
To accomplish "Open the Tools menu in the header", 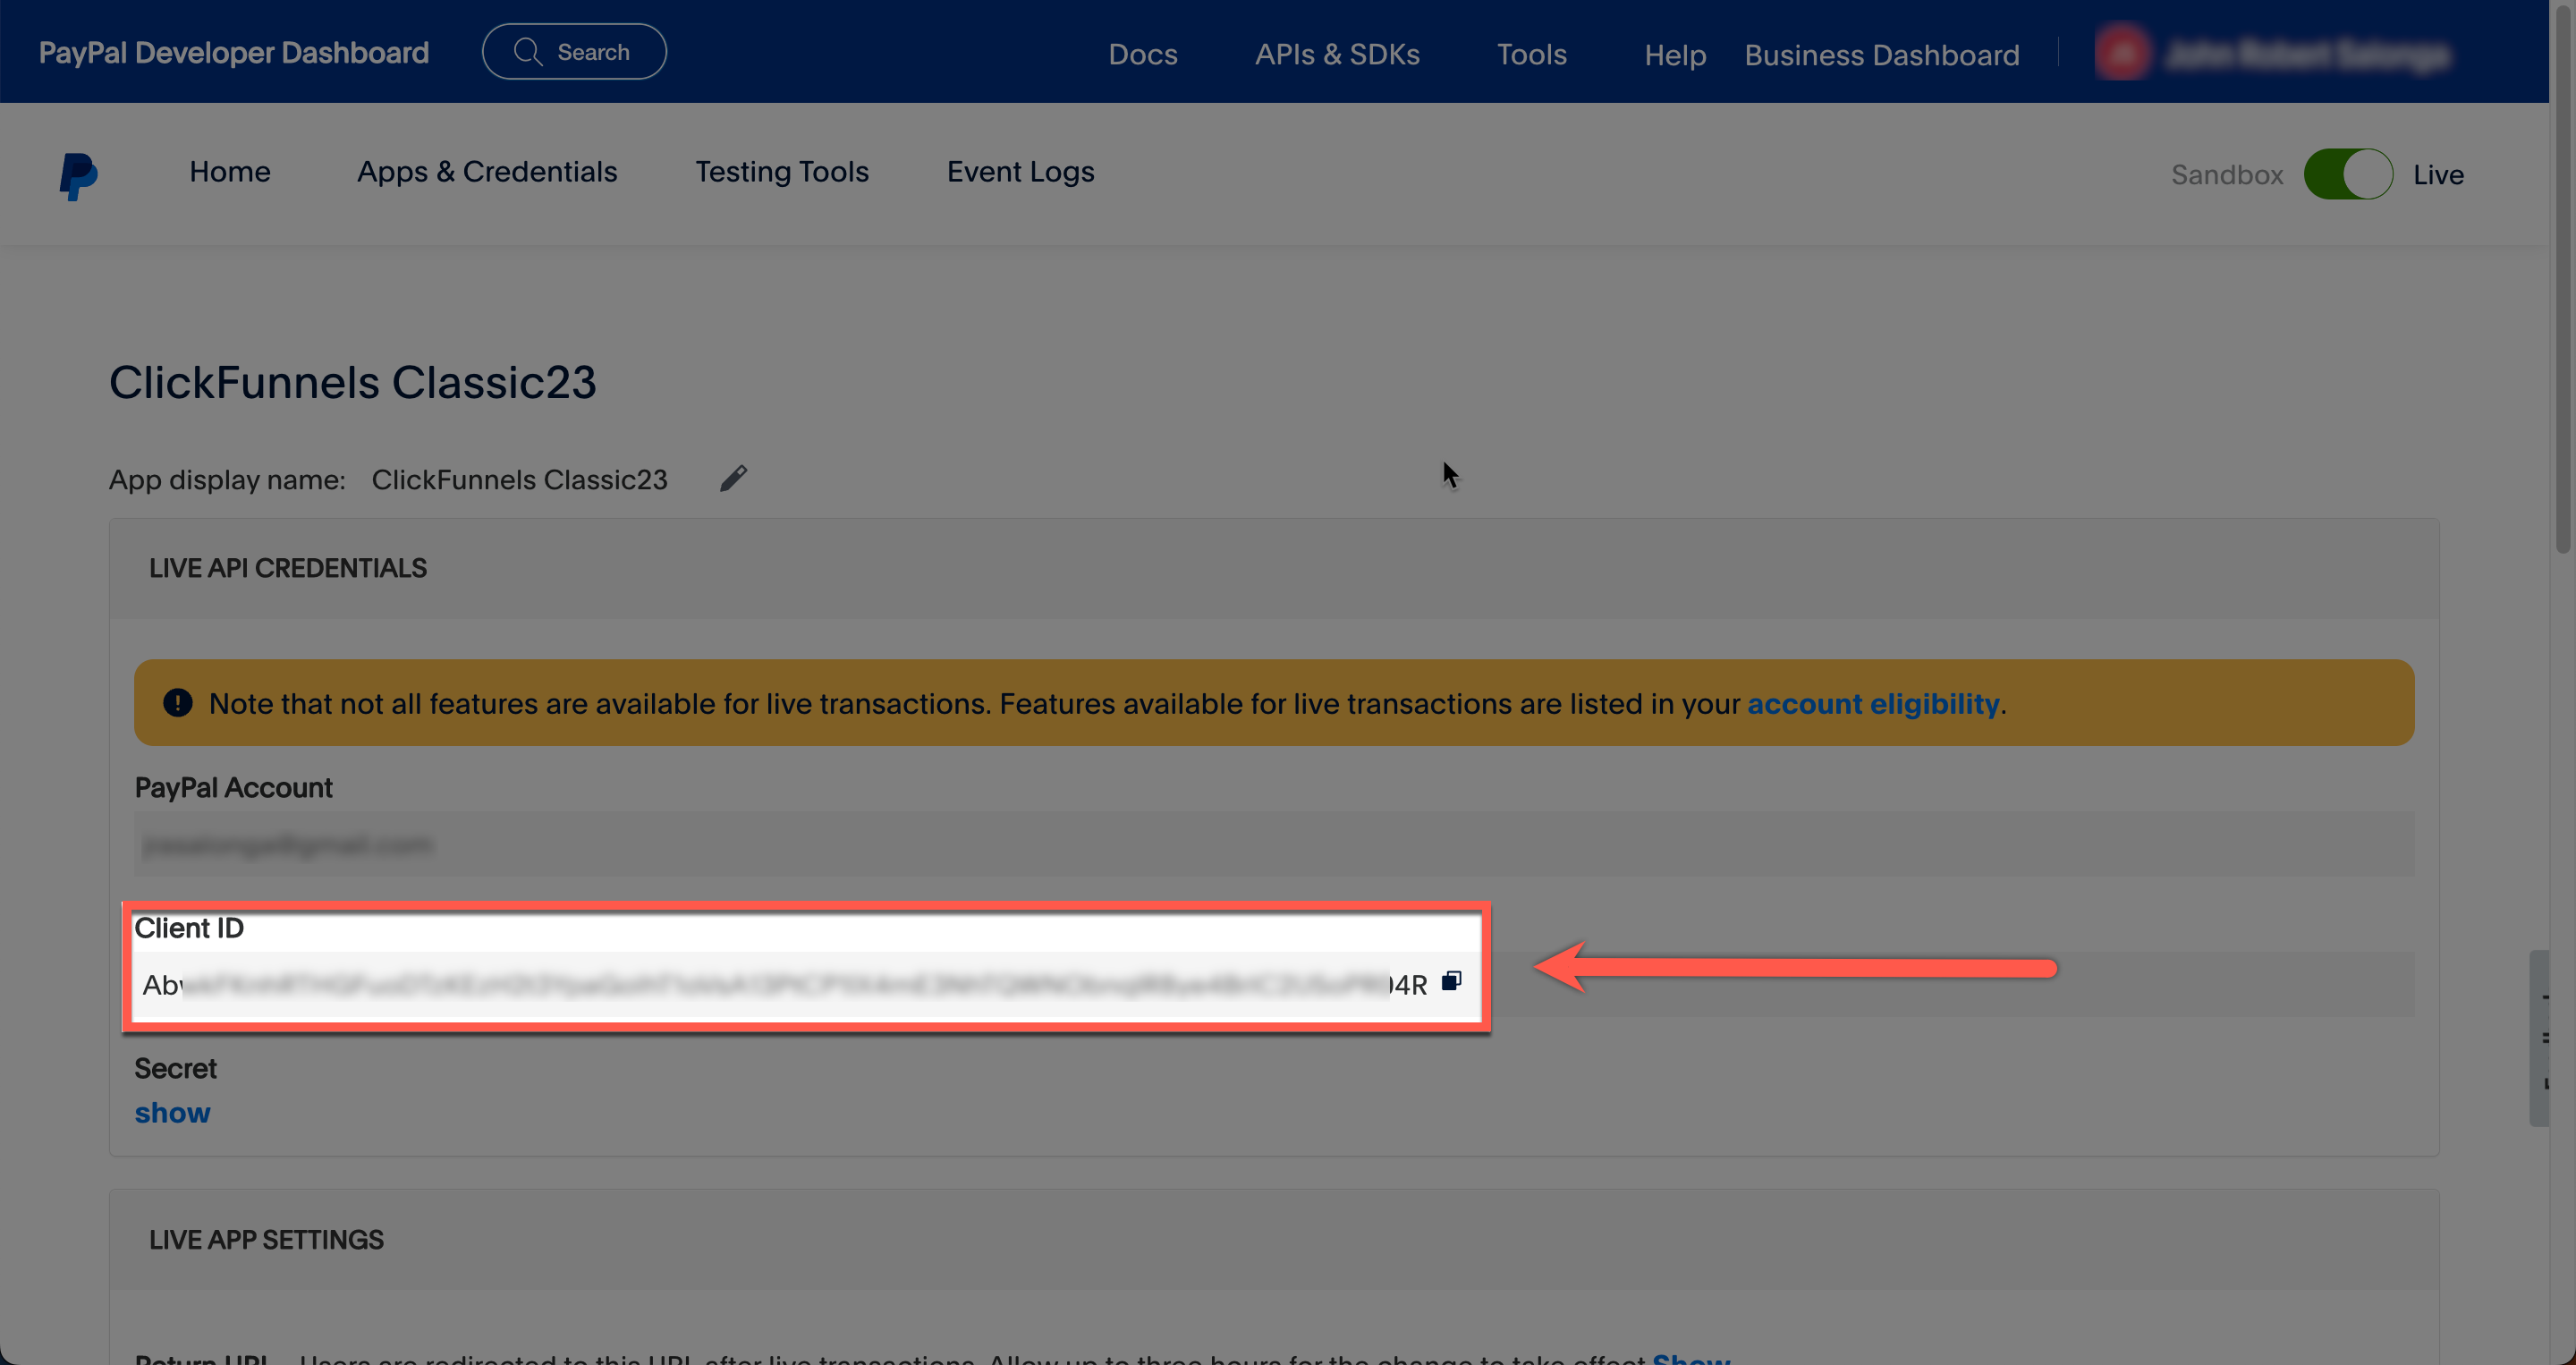I will click(x=1531, y=54).
